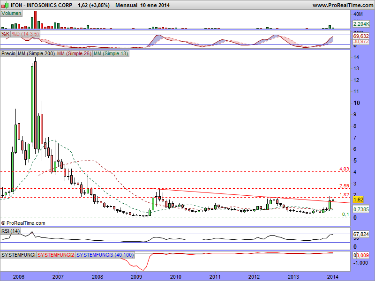Screen dimensions: 375x281
Task: Click the 2.204K volume value tag
Action: (x=361, y=24)
